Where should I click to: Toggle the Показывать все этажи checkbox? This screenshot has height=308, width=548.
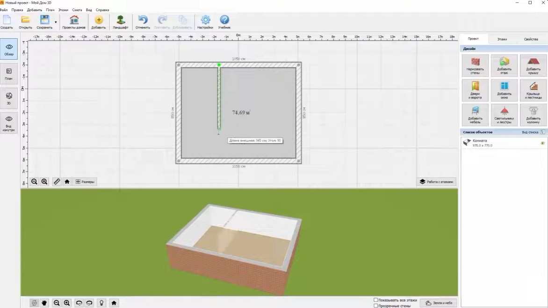376,300
